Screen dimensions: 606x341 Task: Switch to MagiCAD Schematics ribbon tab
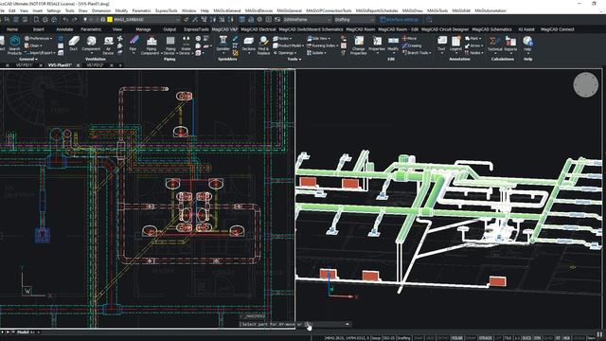point(491,29)
